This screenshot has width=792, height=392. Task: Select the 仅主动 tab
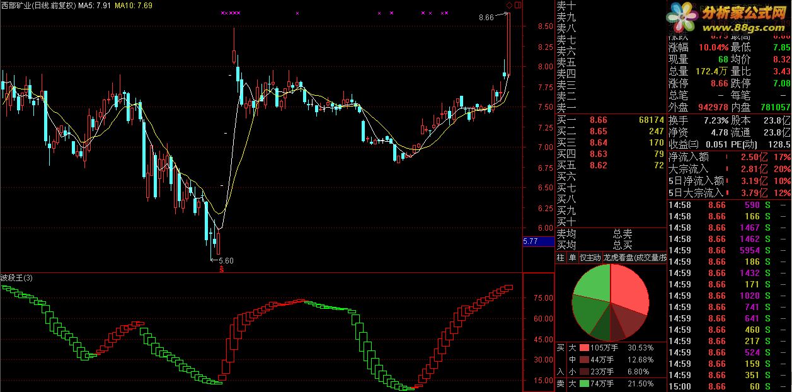point(590,257)
